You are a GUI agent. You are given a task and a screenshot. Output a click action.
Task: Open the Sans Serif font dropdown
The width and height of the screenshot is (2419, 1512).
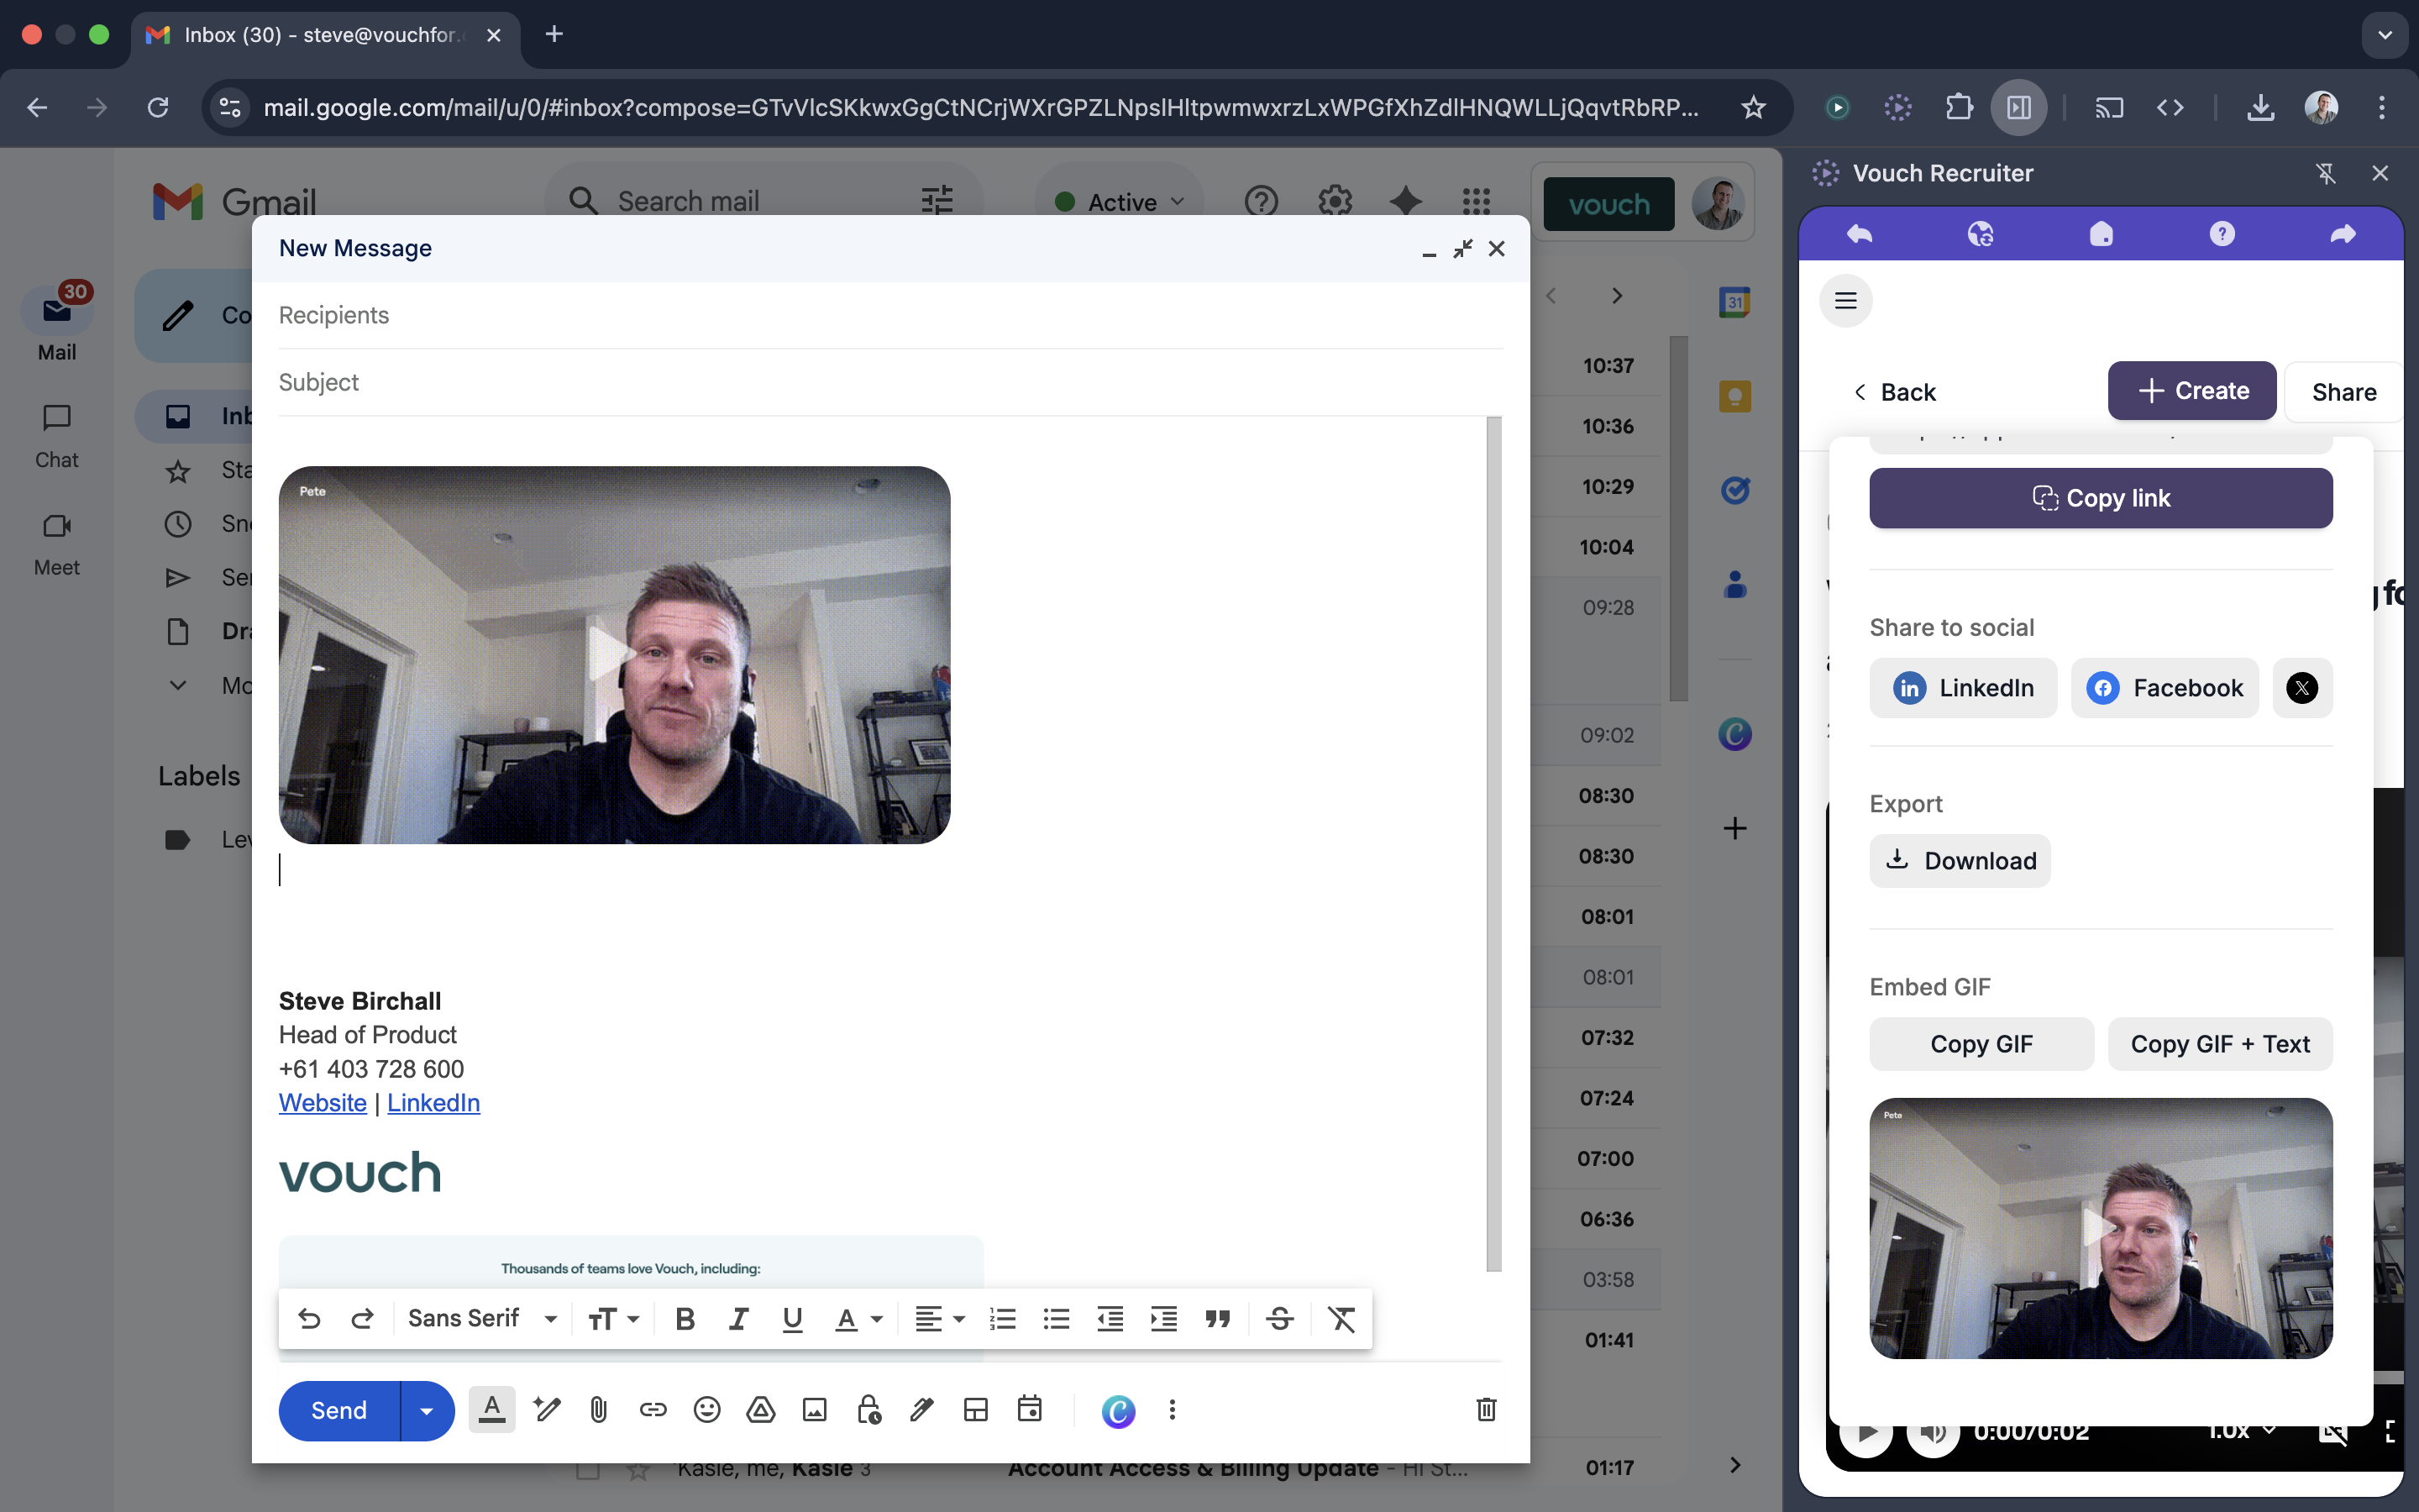[483, 1319]
